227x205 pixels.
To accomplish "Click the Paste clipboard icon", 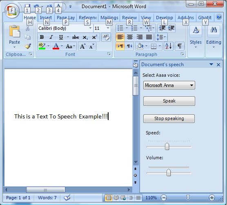I will coord(14,31).
